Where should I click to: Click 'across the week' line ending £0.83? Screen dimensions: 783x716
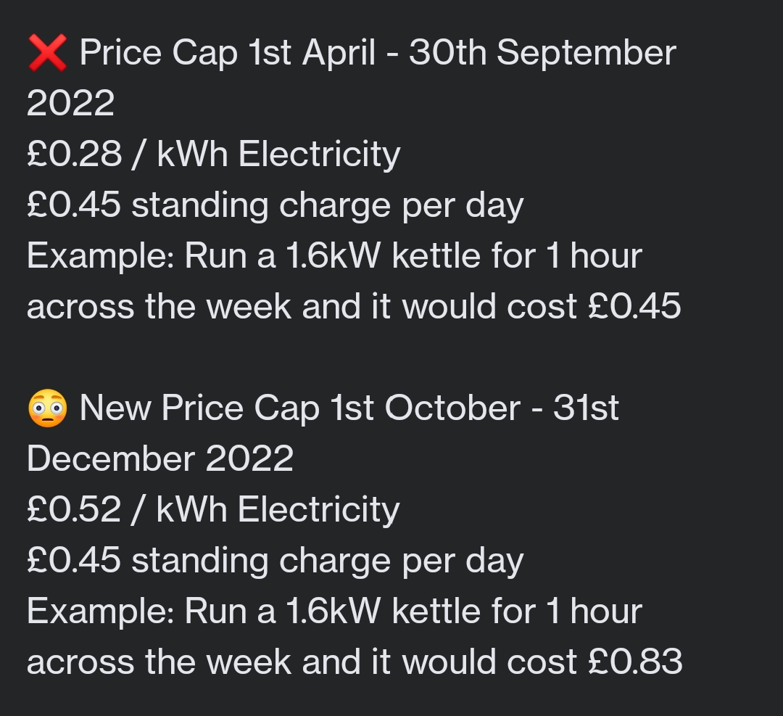(x=355, y=662)
